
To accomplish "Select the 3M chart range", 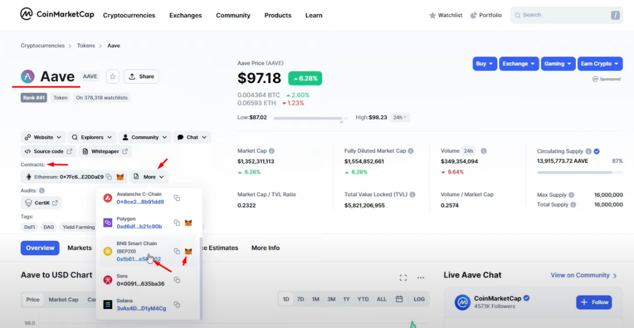I will 331,299.
